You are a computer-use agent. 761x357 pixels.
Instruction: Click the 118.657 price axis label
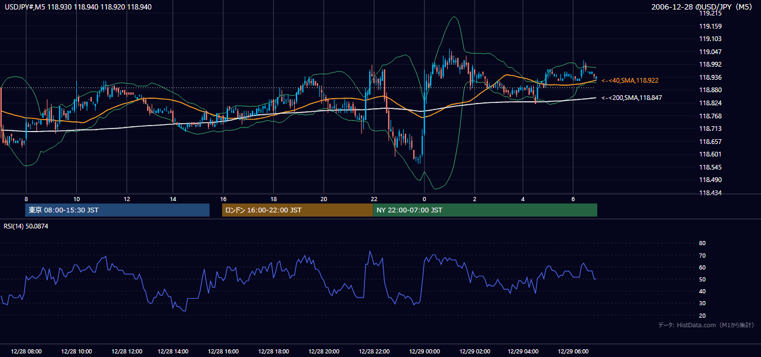(x=710, y=142)
